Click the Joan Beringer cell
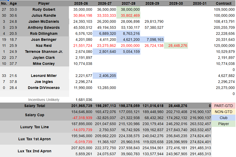Image resolution: width=236 pixels, height=157 pixels. click(44, 40)
